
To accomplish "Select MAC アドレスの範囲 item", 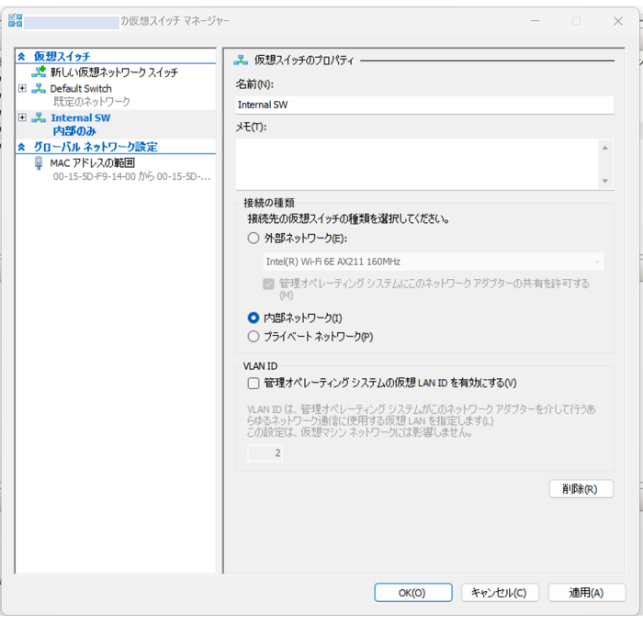I will point(92,163).
